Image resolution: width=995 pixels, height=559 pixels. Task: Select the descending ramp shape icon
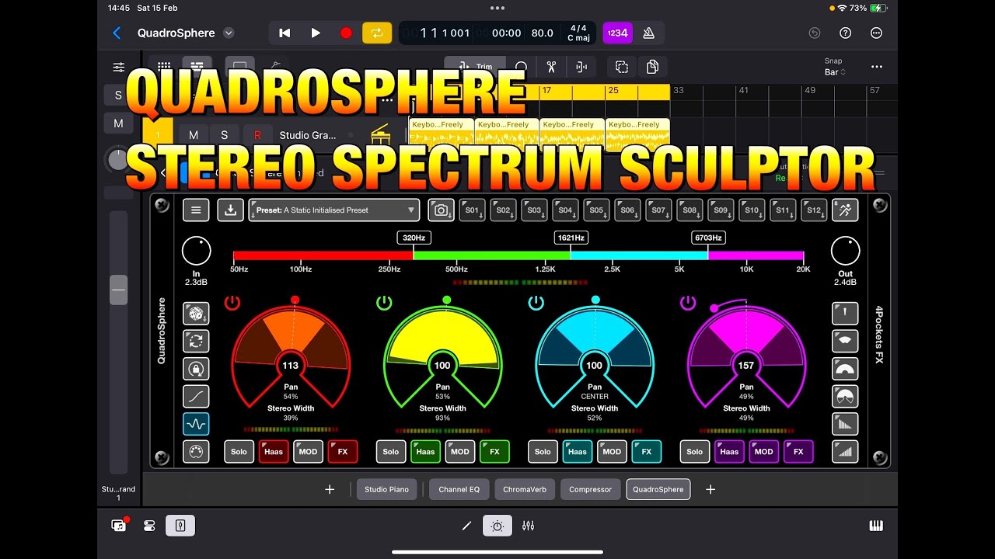(x=845, y=424)
